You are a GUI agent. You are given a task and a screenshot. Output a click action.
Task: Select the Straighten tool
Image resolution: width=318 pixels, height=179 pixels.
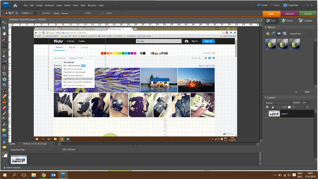tap(4, 85)
